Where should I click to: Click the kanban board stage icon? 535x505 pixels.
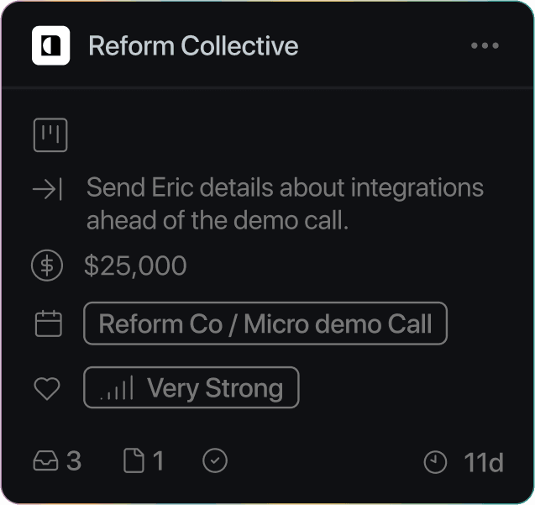click(50, 135)
